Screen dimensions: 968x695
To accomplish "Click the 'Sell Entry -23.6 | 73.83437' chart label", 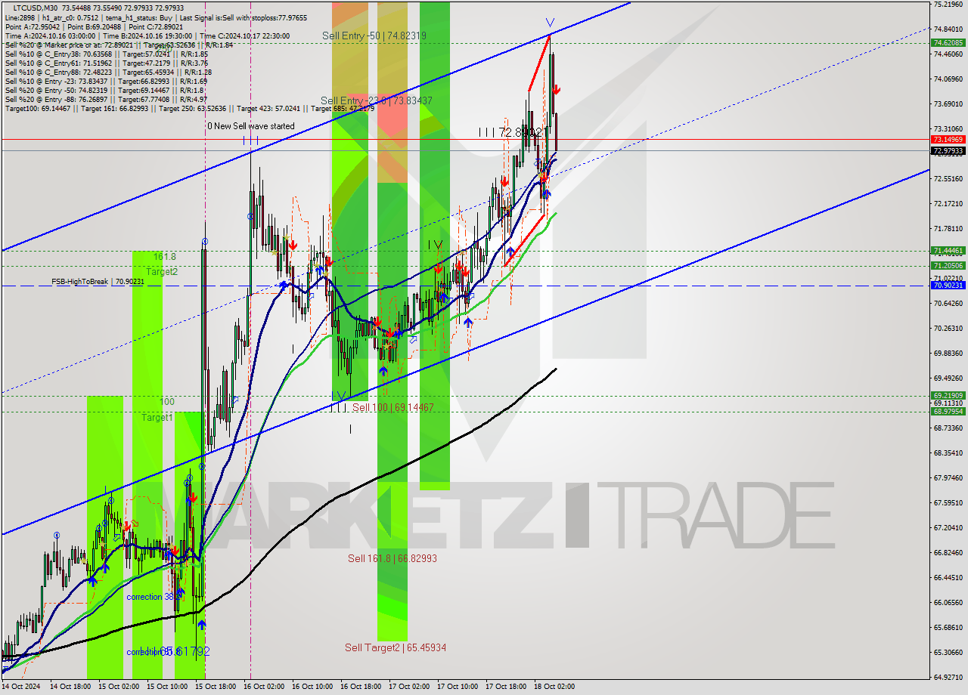I will (x=377, y=100).
